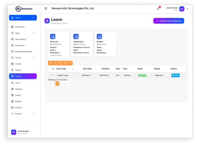Open the Admin role dropdown
The height and width of the screenshot is (145, 197).
tap(23, 18)
